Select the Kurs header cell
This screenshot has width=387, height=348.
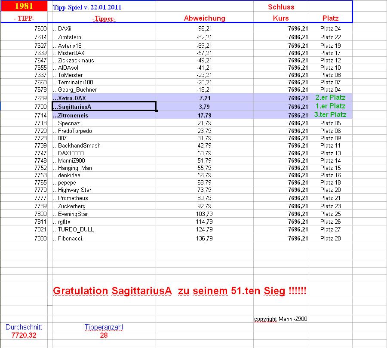(x=281, y=18)
